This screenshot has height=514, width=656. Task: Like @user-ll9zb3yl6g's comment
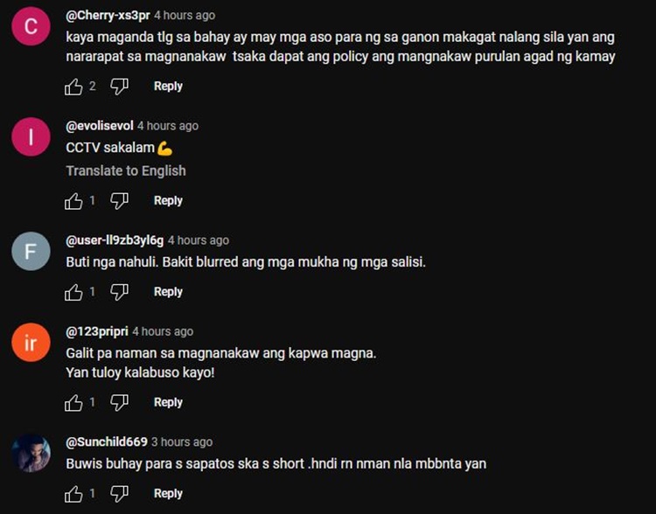point(73,292)
